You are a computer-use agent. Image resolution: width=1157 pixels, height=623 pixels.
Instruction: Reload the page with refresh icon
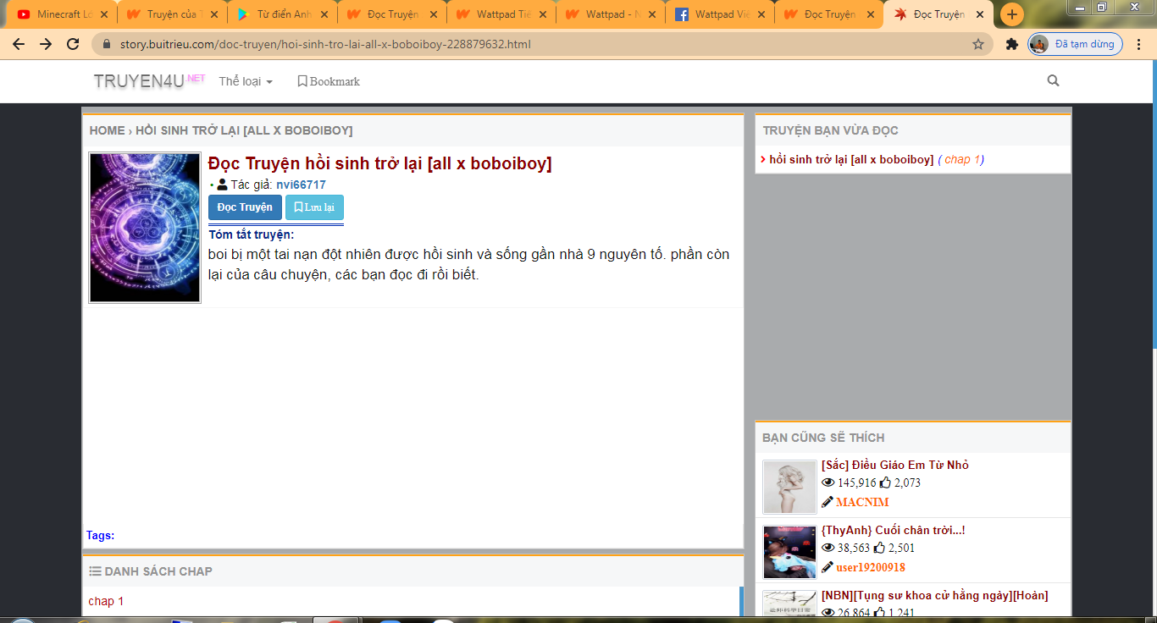(x=73, y=44)
